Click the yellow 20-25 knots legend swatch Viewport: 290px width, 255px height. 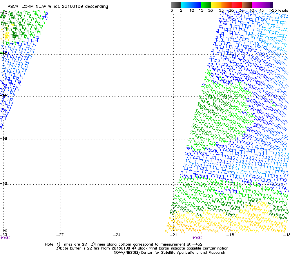216,5
